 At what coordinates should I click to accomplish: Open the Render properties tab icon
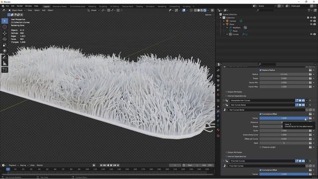point(218,76)
